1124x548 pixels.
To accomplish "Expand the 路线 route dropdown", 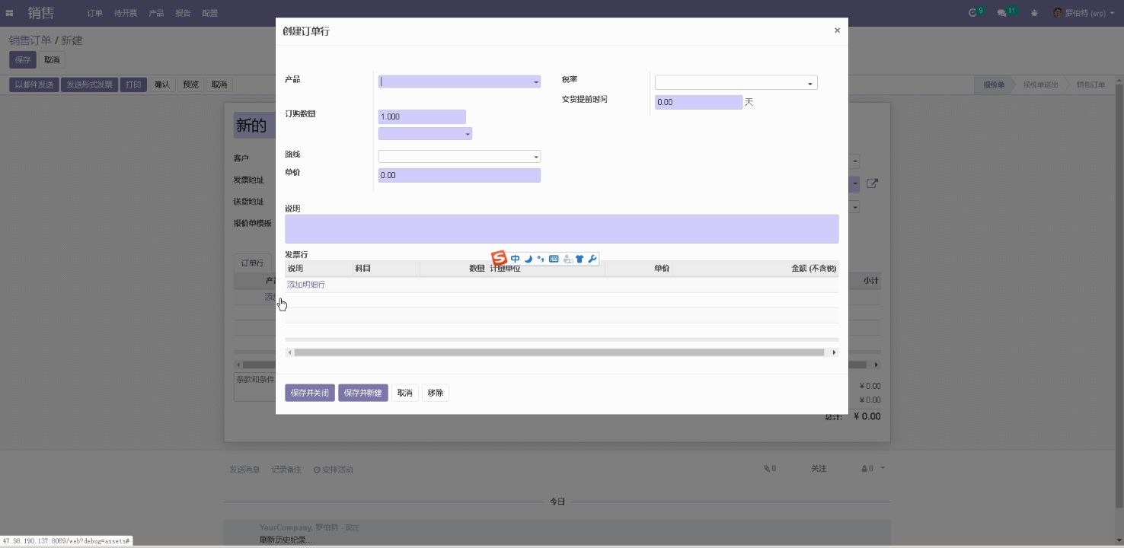I will (x=536, y=157).
